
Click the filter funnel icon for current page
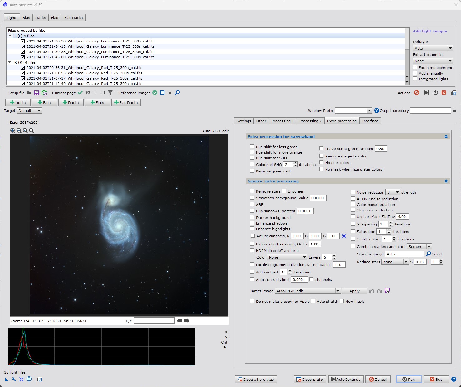coord(110,93)
